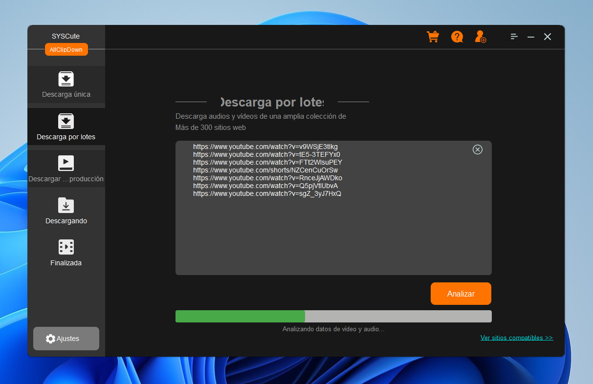Image resolution: width=593 pixels, height=384 pixels.
Task: Follow the Ver sitios compatibles link
Action: tap(517, 338)
